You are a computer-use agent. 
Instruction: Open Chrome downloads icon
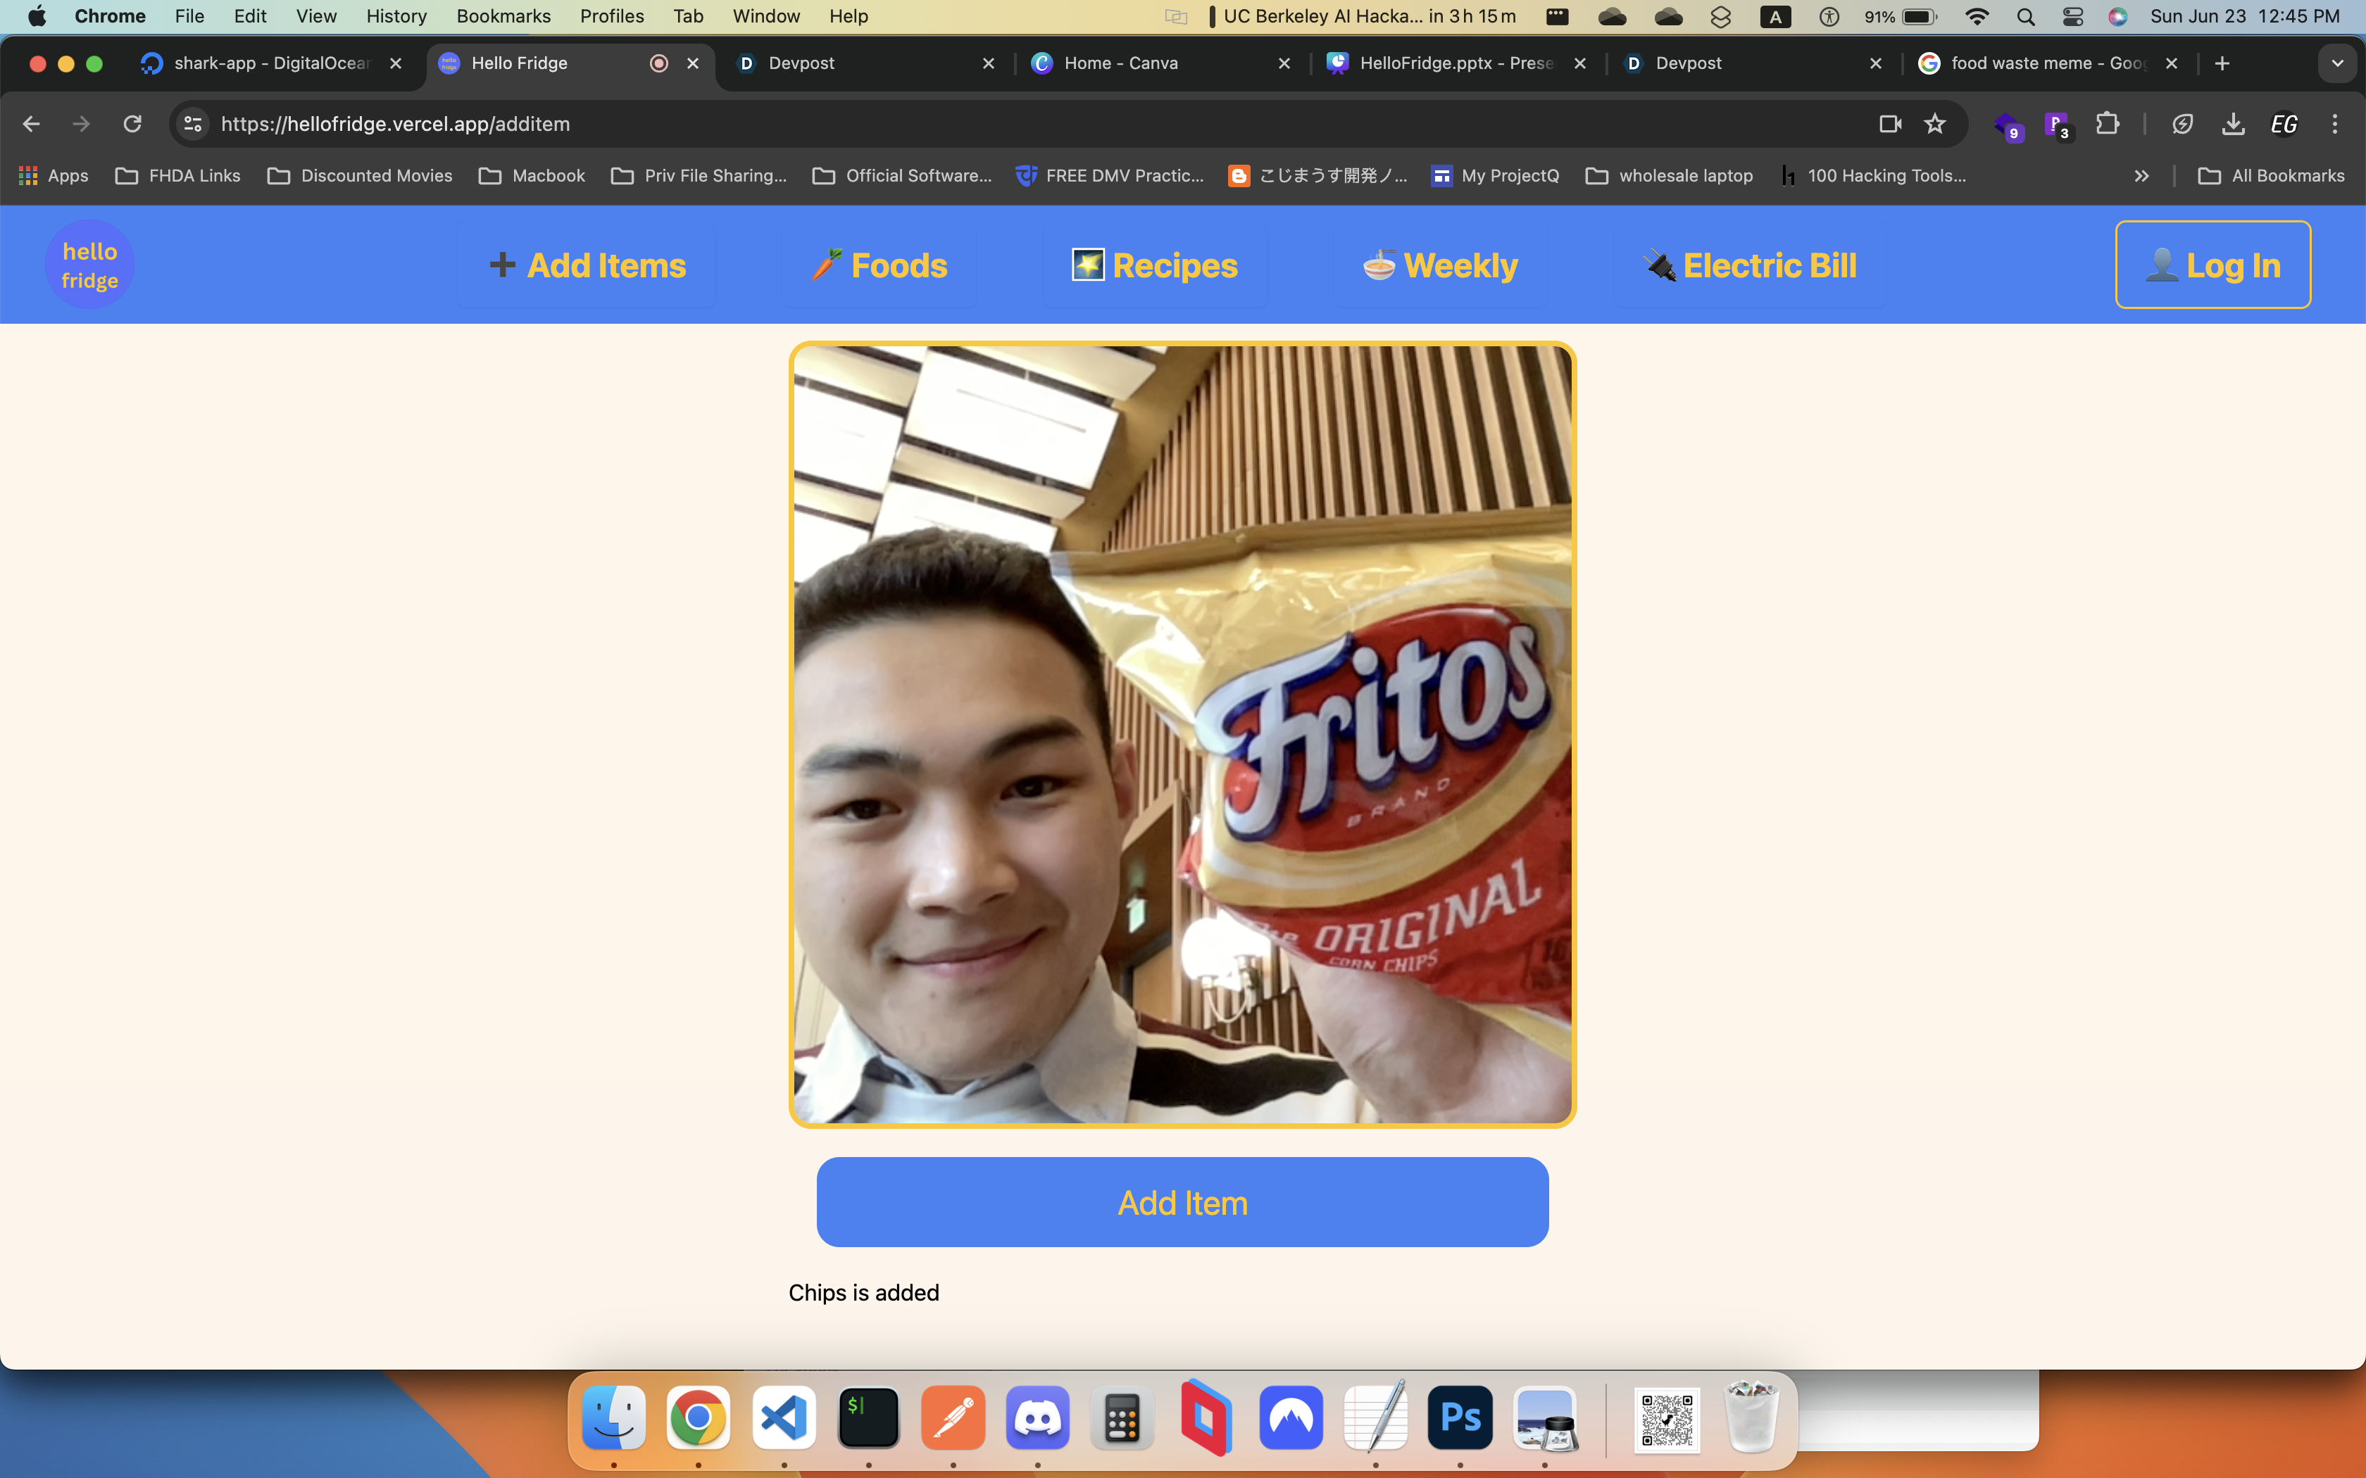(2232, 124)
